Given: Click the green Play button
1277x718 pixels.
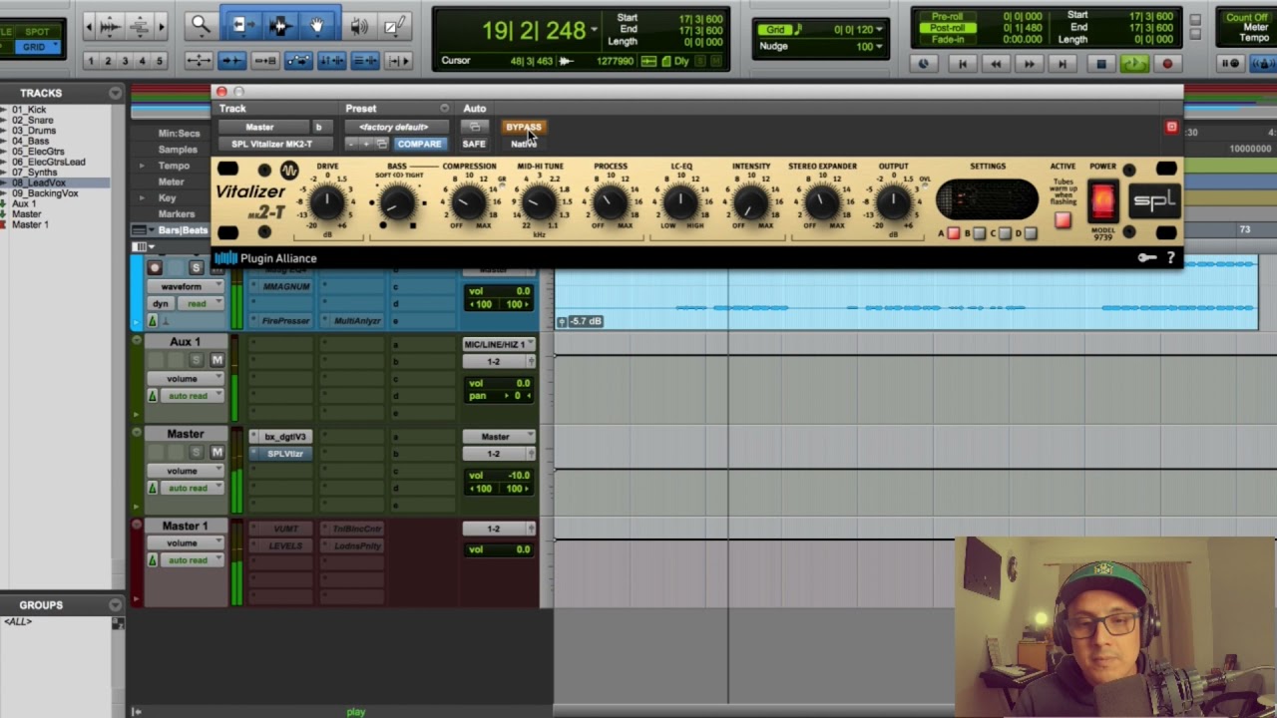Looking at the screenshot, I should (1134, 64).
